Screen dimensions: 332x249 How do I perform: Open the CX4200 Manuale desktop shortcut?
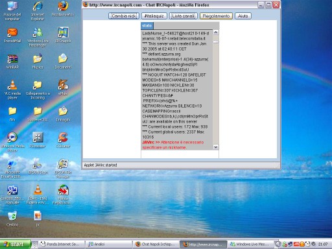tap(12, 195)
